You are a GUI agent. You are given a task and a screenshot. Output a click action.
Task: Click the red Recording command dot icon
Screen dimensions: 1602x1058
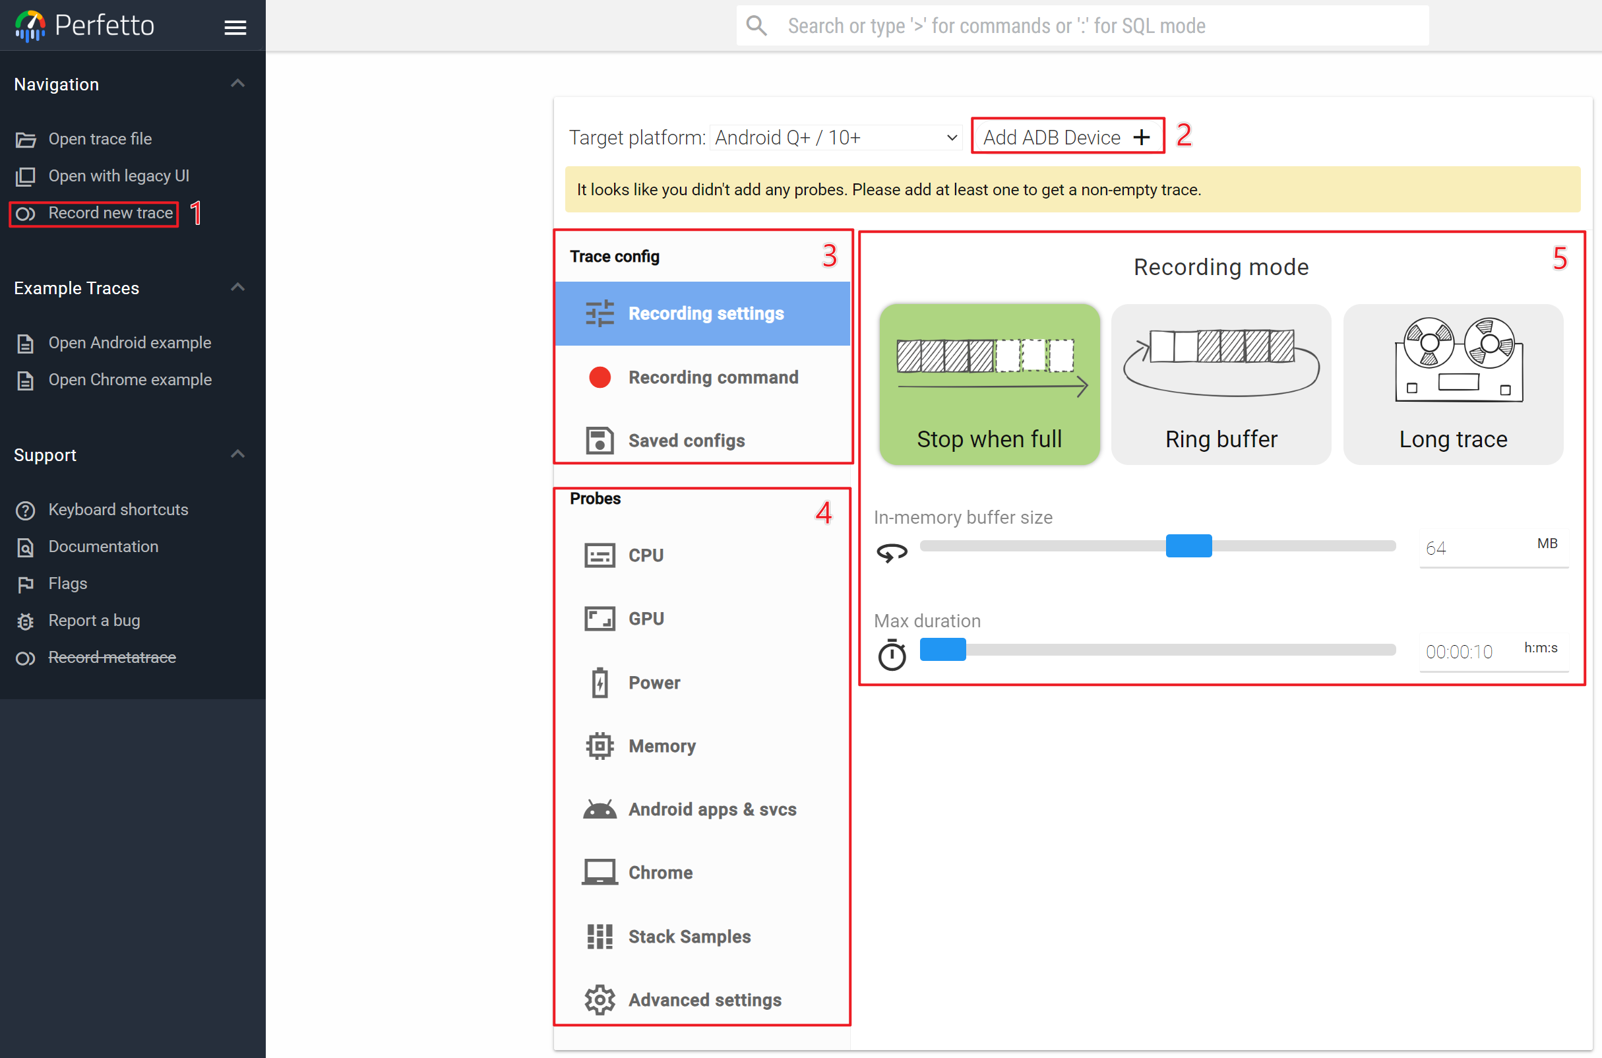pyautogui.click(x=600, y=377)
